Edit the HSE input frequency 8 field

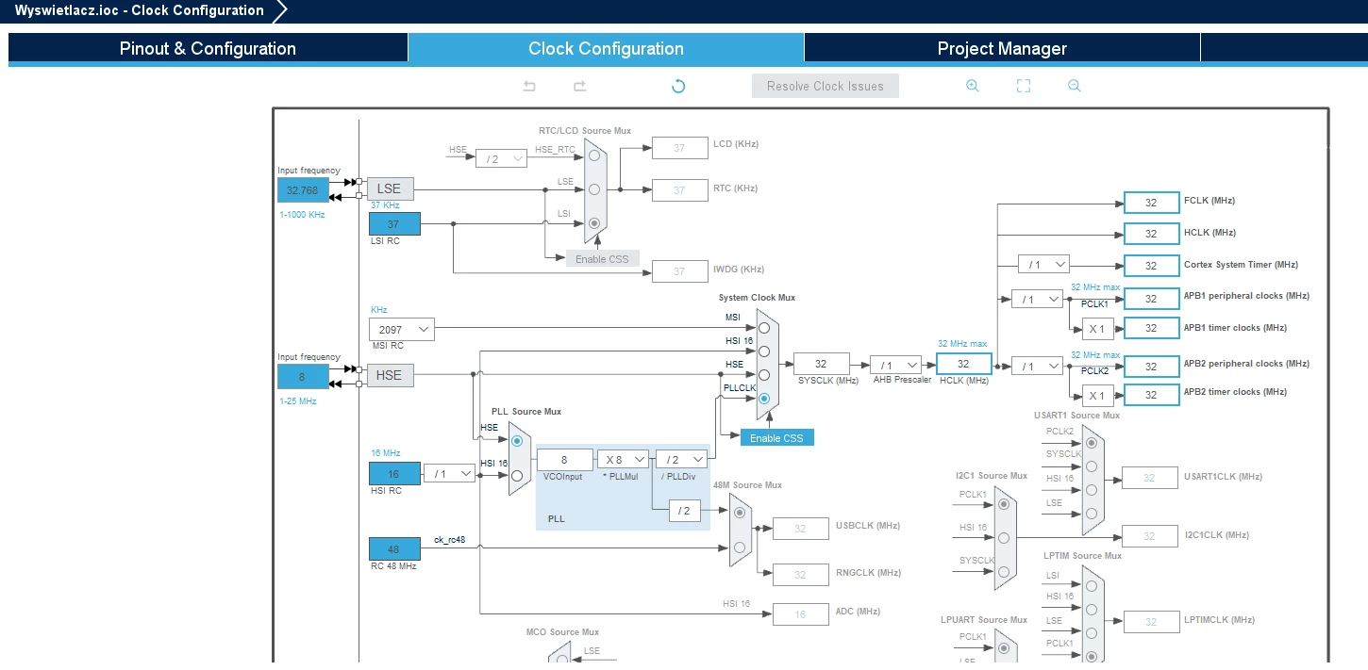pyautogui.click(x=303, y=376)
